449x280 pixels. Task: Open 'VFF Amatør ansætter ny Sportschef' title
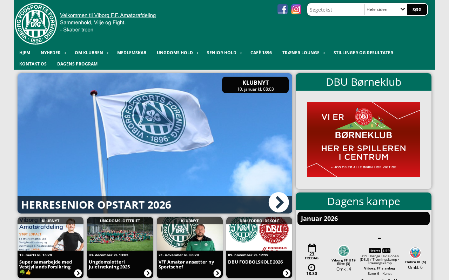point(186,264)
